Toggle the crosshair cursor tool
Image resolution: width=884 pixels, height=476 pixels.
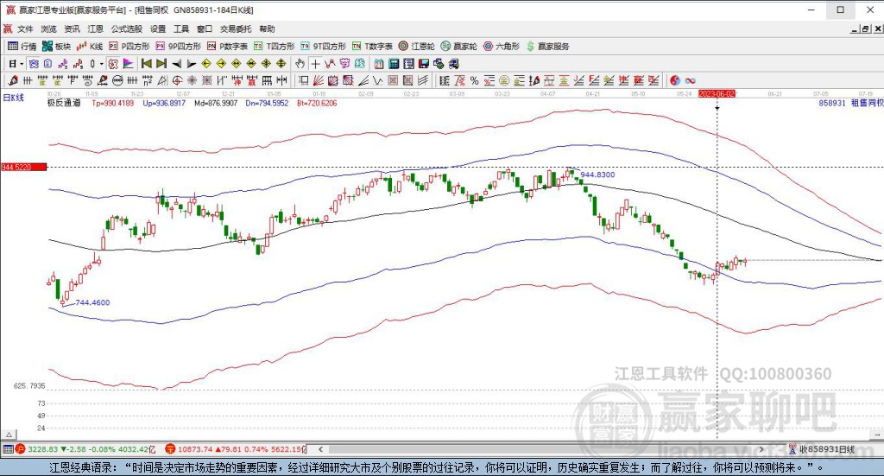pyautogui.click(x=315, y=63)
